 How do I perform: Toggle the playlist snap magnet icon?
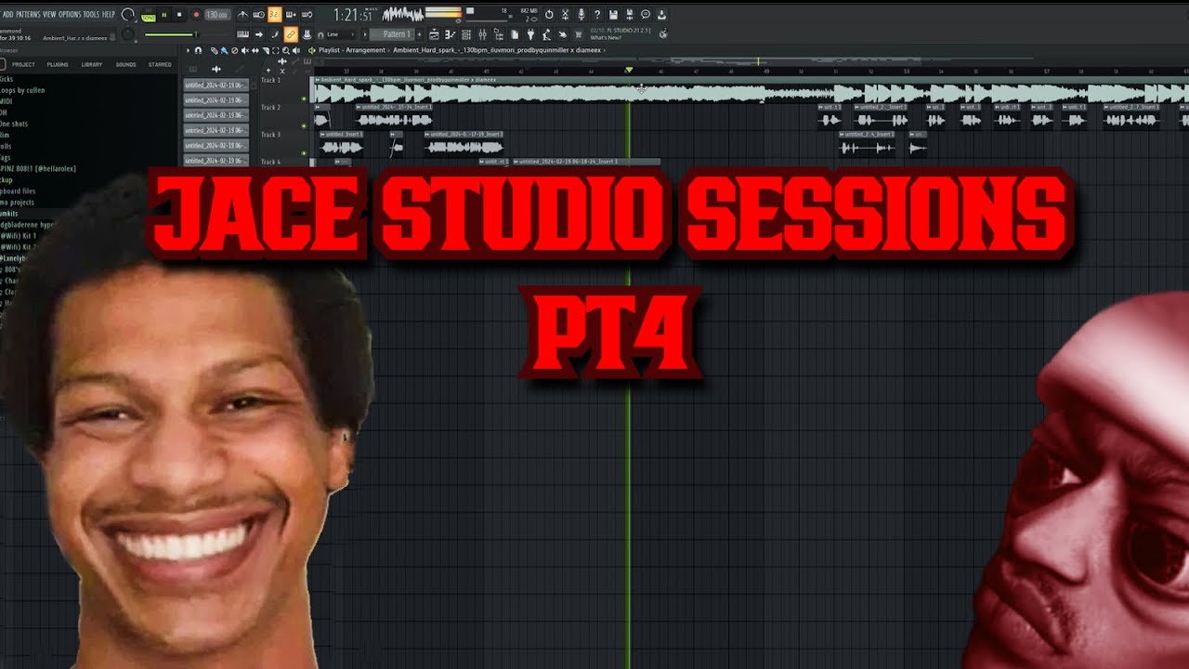coord(198,50)
